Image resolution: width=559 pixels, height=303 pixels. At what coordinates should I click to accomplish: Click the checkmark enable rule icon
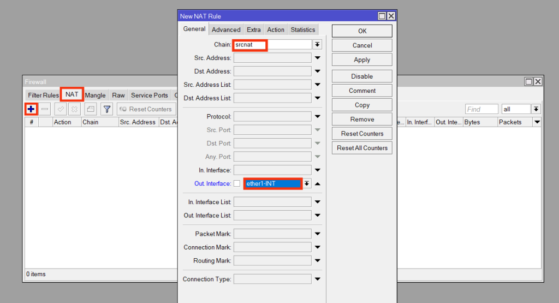[x=60, y=109]
